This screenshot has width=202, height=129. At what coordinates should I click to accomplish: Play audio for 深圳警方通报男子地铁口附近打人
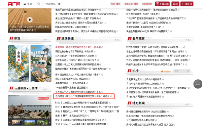tap(163, 84)
